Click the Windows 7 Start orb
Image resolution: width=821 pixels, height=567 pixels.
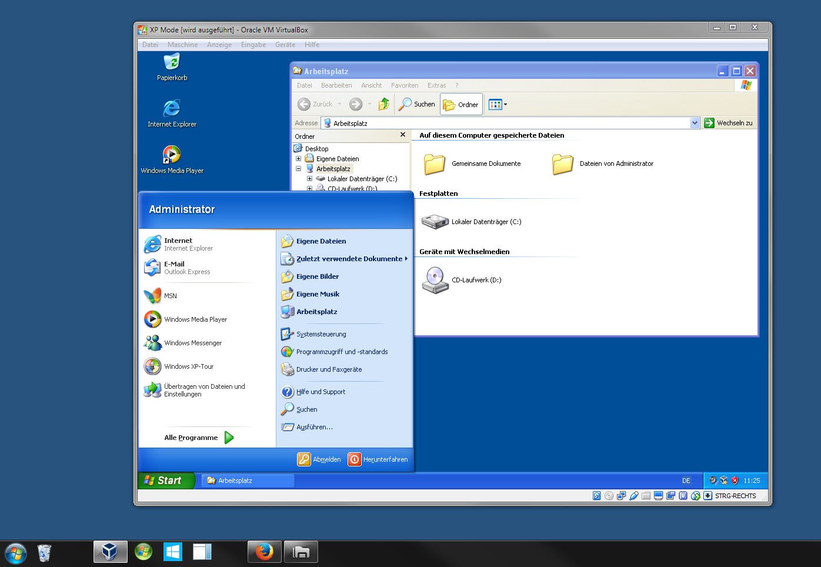point(16,553)
